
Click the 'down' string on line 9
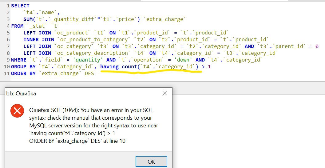pyautogui.click(x=183, y=60)
